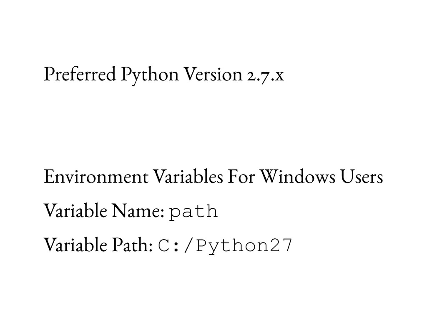Click the word 'Version' in the heading
The image size is (427, 320).
pos(213,74)
